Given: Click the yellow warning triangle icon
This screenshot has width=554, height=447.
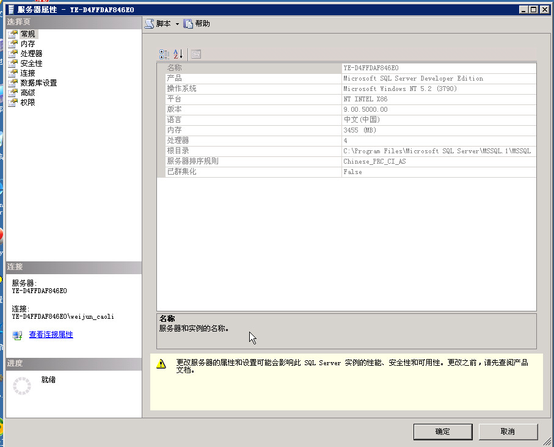Looking at the screenshot, I should pos(161,363).
